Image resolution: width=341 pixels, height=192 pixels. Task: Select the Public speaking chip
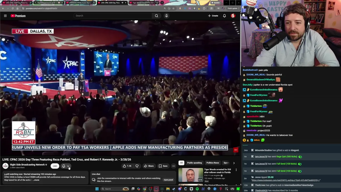pyautogui.click(x=194, y=163)
